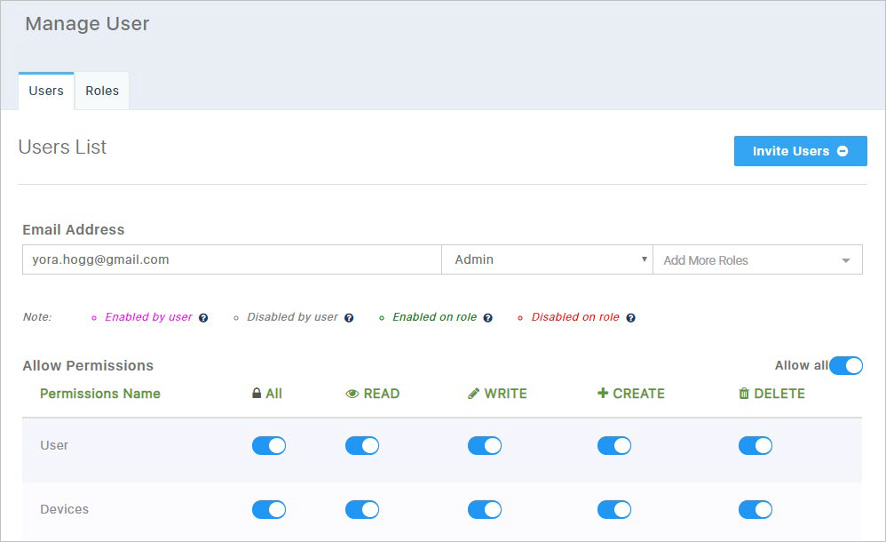886x542 pixels.
Task: Click the Email Address input field
Action: 232,259
